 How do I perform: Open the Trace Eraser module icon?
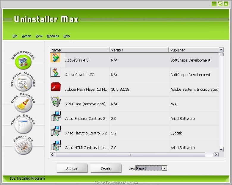[x=23, y=125]
